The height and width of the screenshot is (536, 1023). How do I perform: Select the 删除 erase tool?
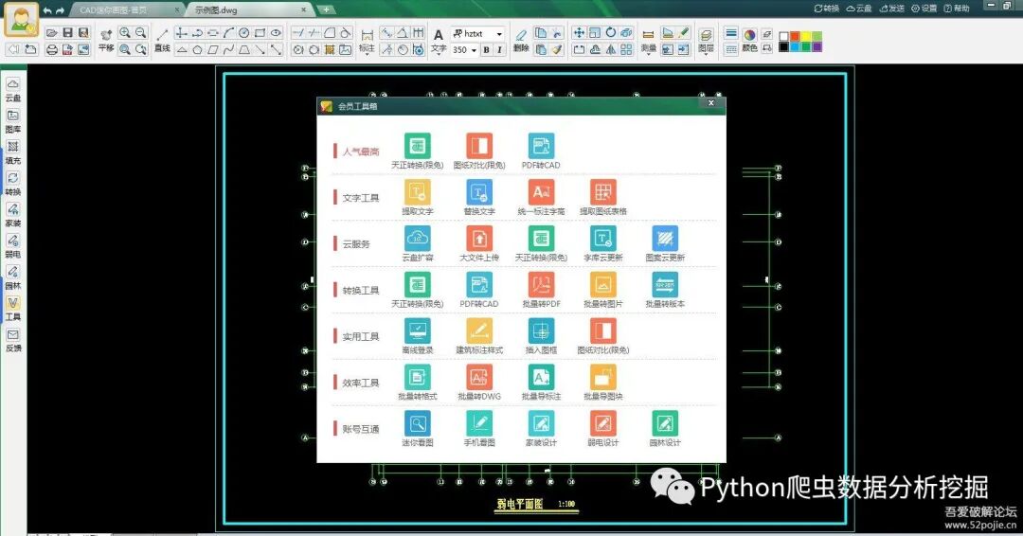(x=521, y=41)
